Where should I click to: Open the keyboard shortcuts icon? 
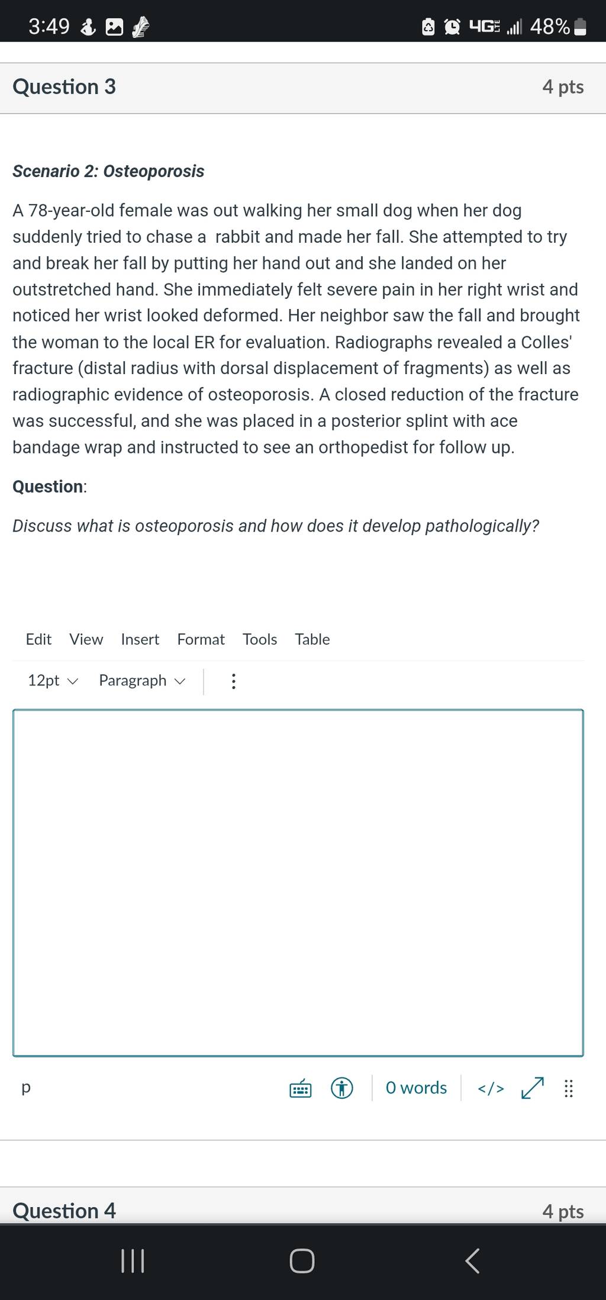coord(301,1088)
